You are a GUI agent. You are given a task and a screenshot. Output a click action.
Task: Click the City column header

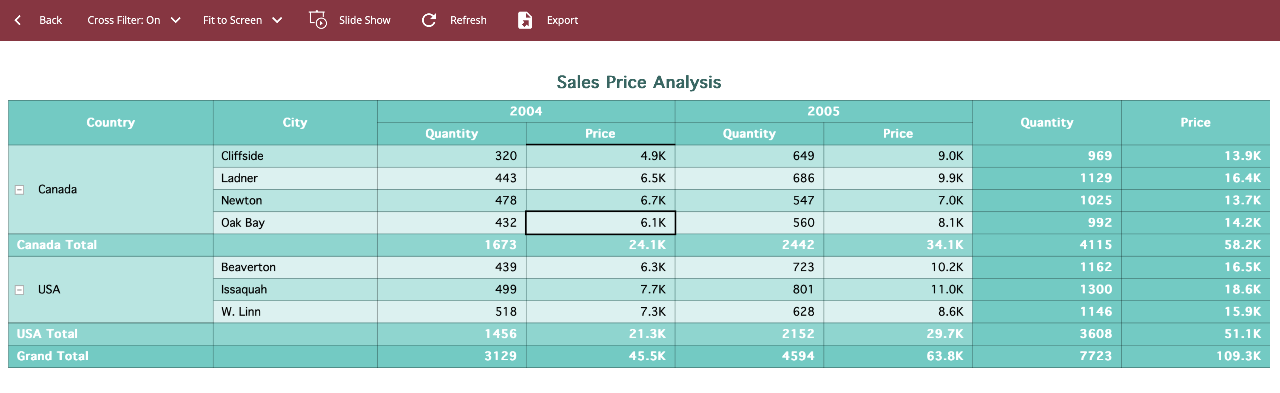click(295, 123)
